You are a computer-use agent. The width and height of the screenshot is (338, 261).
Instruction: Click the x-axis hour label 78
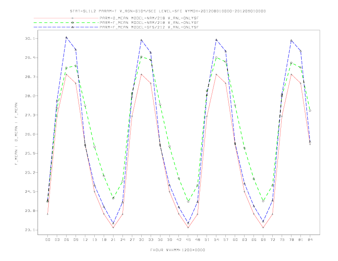291,240
